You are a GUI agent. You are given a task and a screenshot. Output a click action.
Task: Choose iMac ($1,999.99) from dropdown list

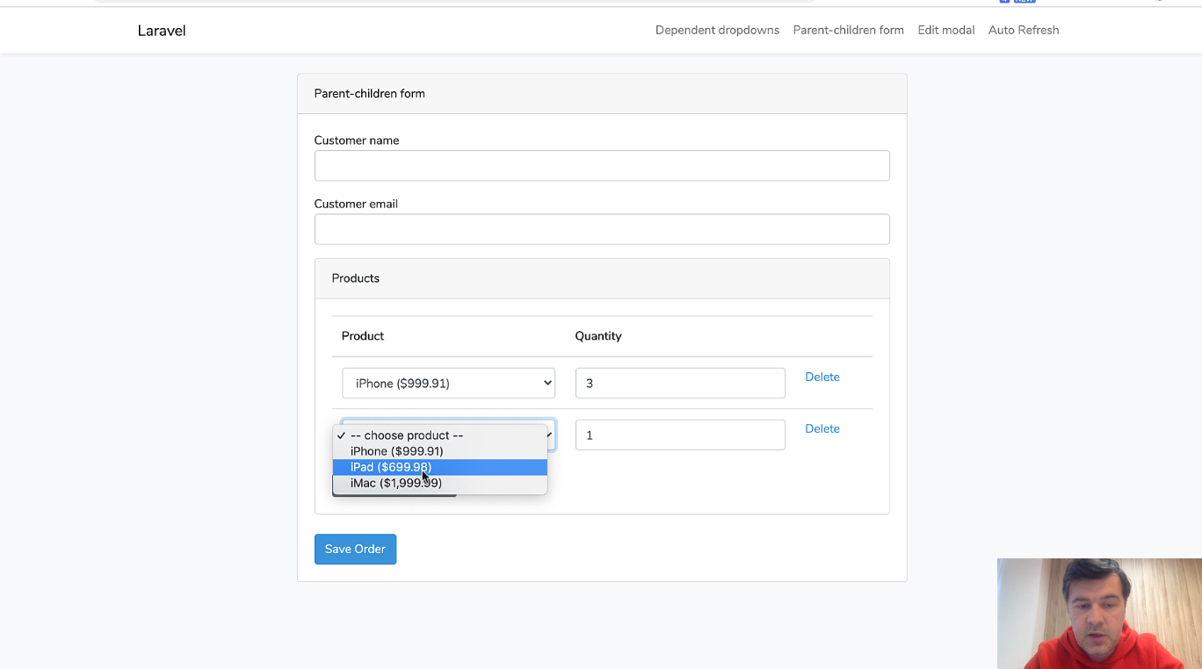click(x=439, y=483)
